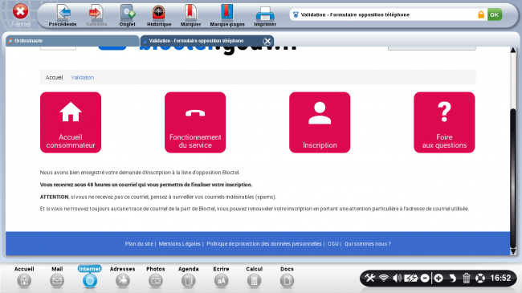Open the CGU footer link
This screenshot has height=293, width=522.
click(x=333, y=244)
